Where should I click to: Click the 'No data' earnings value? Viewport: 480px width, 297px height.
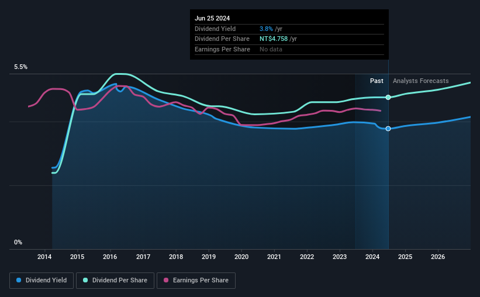[271, 49]
